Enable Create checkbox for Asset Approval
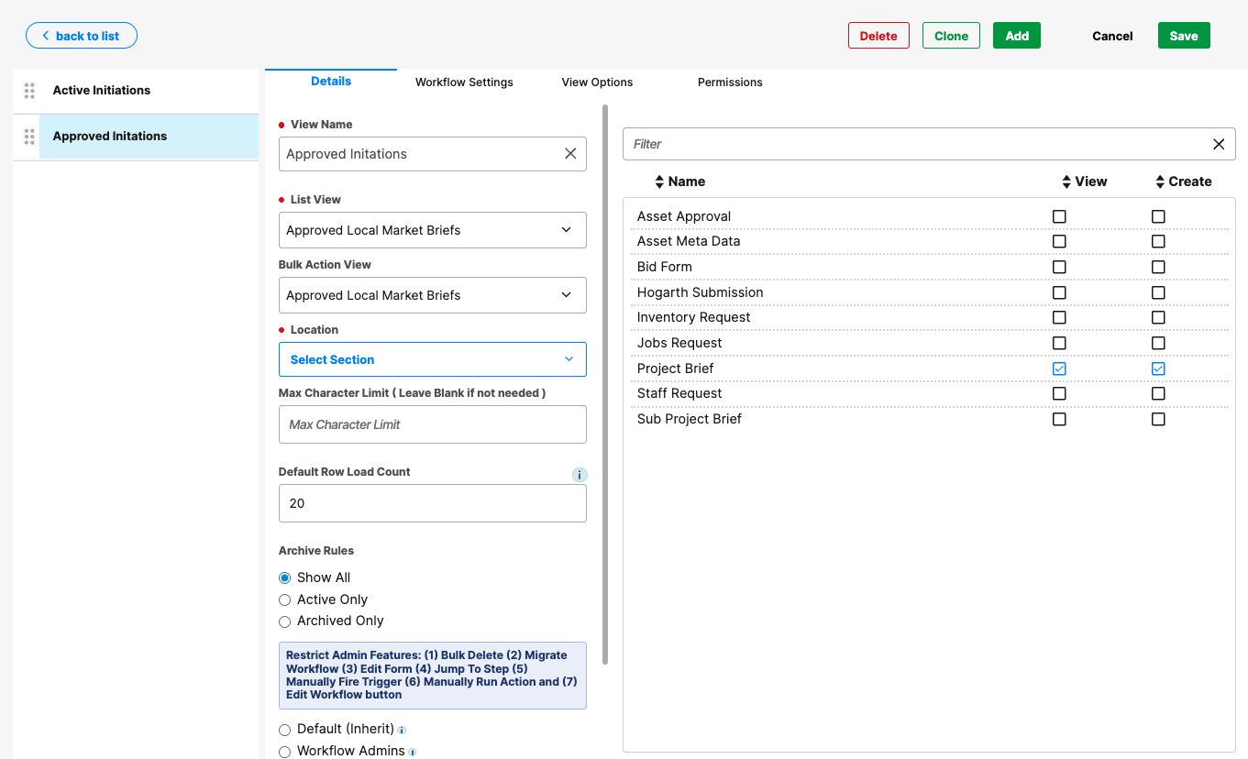This screenshot has height=759, width=1248. pos(1158,216)
